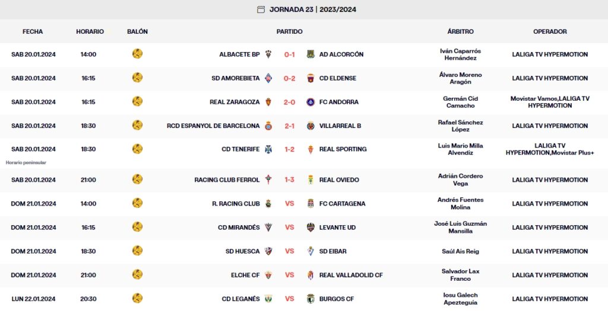
Task: Open the Jornada 23 | 2023/2024 header
Action: pos(312,9)
